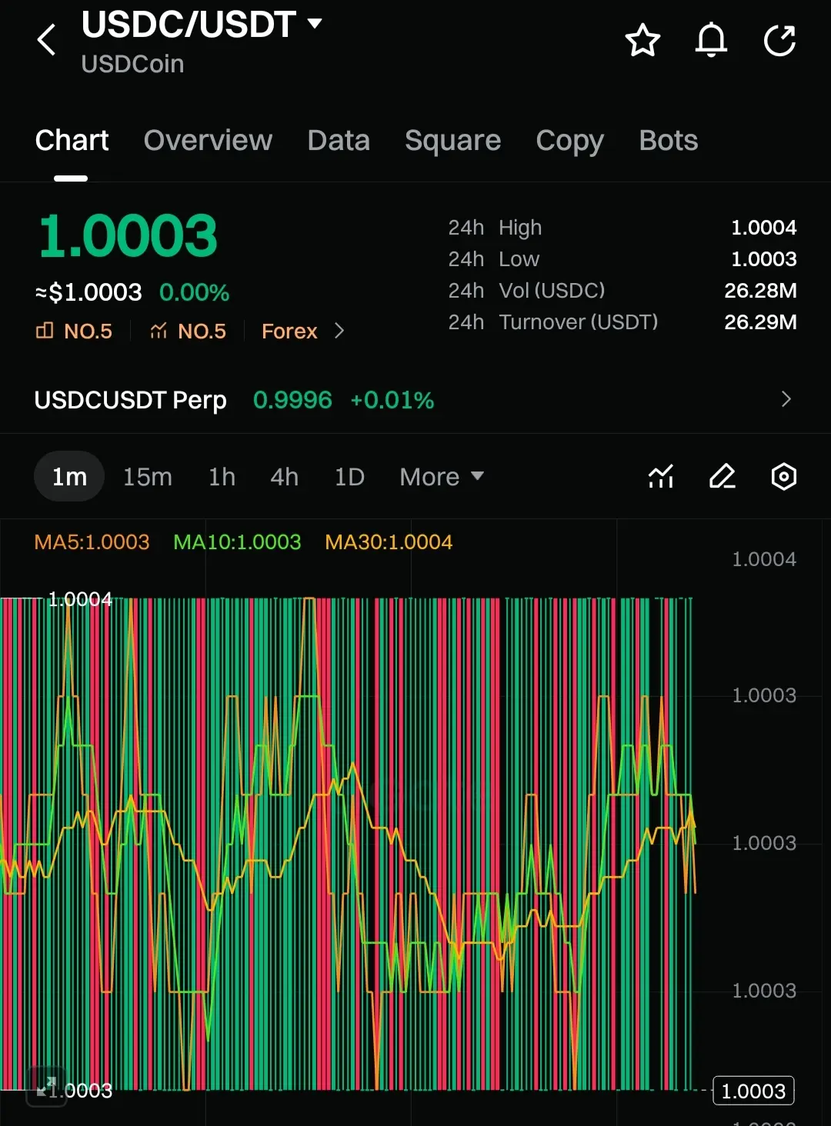Tap the ≈$1.0003 fiat value

coord(88,292)
